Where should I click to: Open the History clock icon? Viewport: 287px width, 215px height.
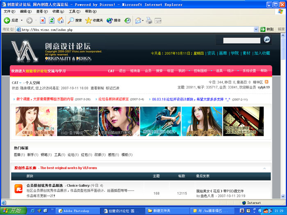point(128,20)
